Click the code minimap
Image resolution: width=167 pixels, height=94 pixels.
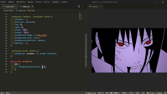pyautogui.click(x=82, y=16)
